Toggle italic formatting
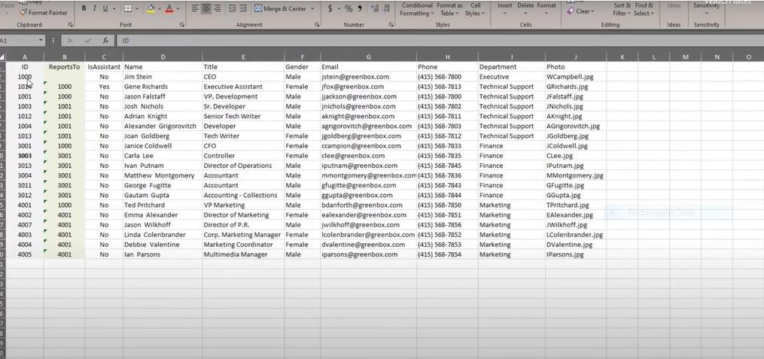The width and height of the screenshot is (764, 359). (x=95, y=9)
